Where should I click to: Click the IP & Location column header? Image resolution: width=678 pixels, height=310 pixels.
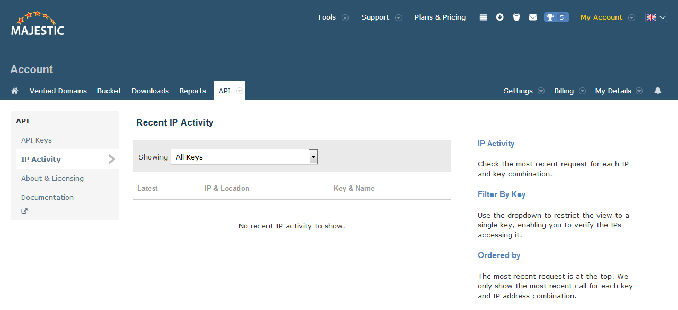pyautogui.click(x=227, y=188)
